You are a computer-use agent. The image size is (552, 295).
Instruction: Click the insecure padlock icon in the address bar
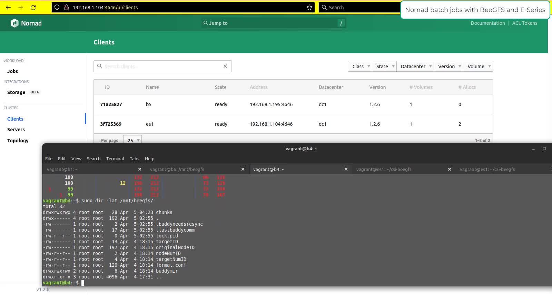tap(67, 7)
